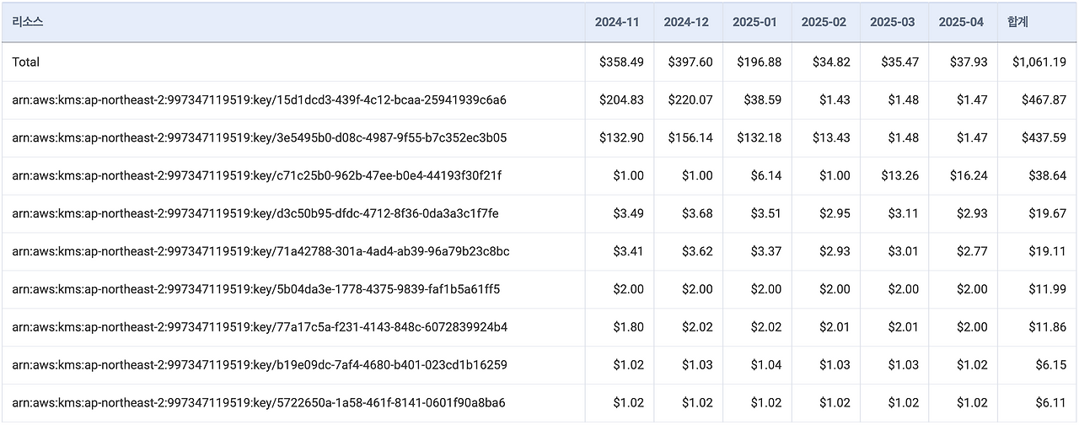Click the key ARN ending 0da3a3c1f7fe

coord(255,213)
